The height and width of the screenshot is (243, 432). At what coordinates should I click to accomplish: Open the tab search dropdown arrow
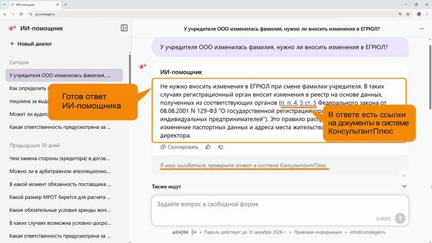click(4, 5)
